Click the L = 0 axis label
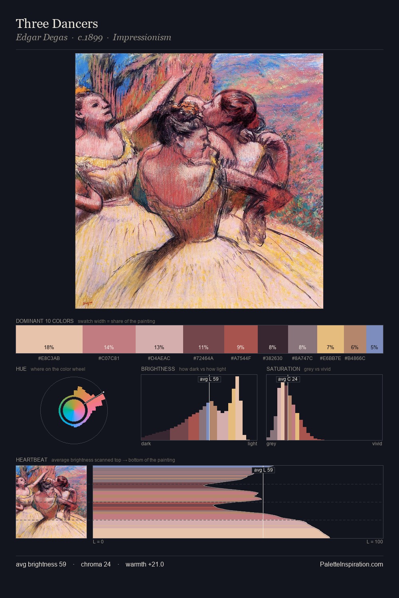This screenshot has width=399, height=598. pos(98,542)
